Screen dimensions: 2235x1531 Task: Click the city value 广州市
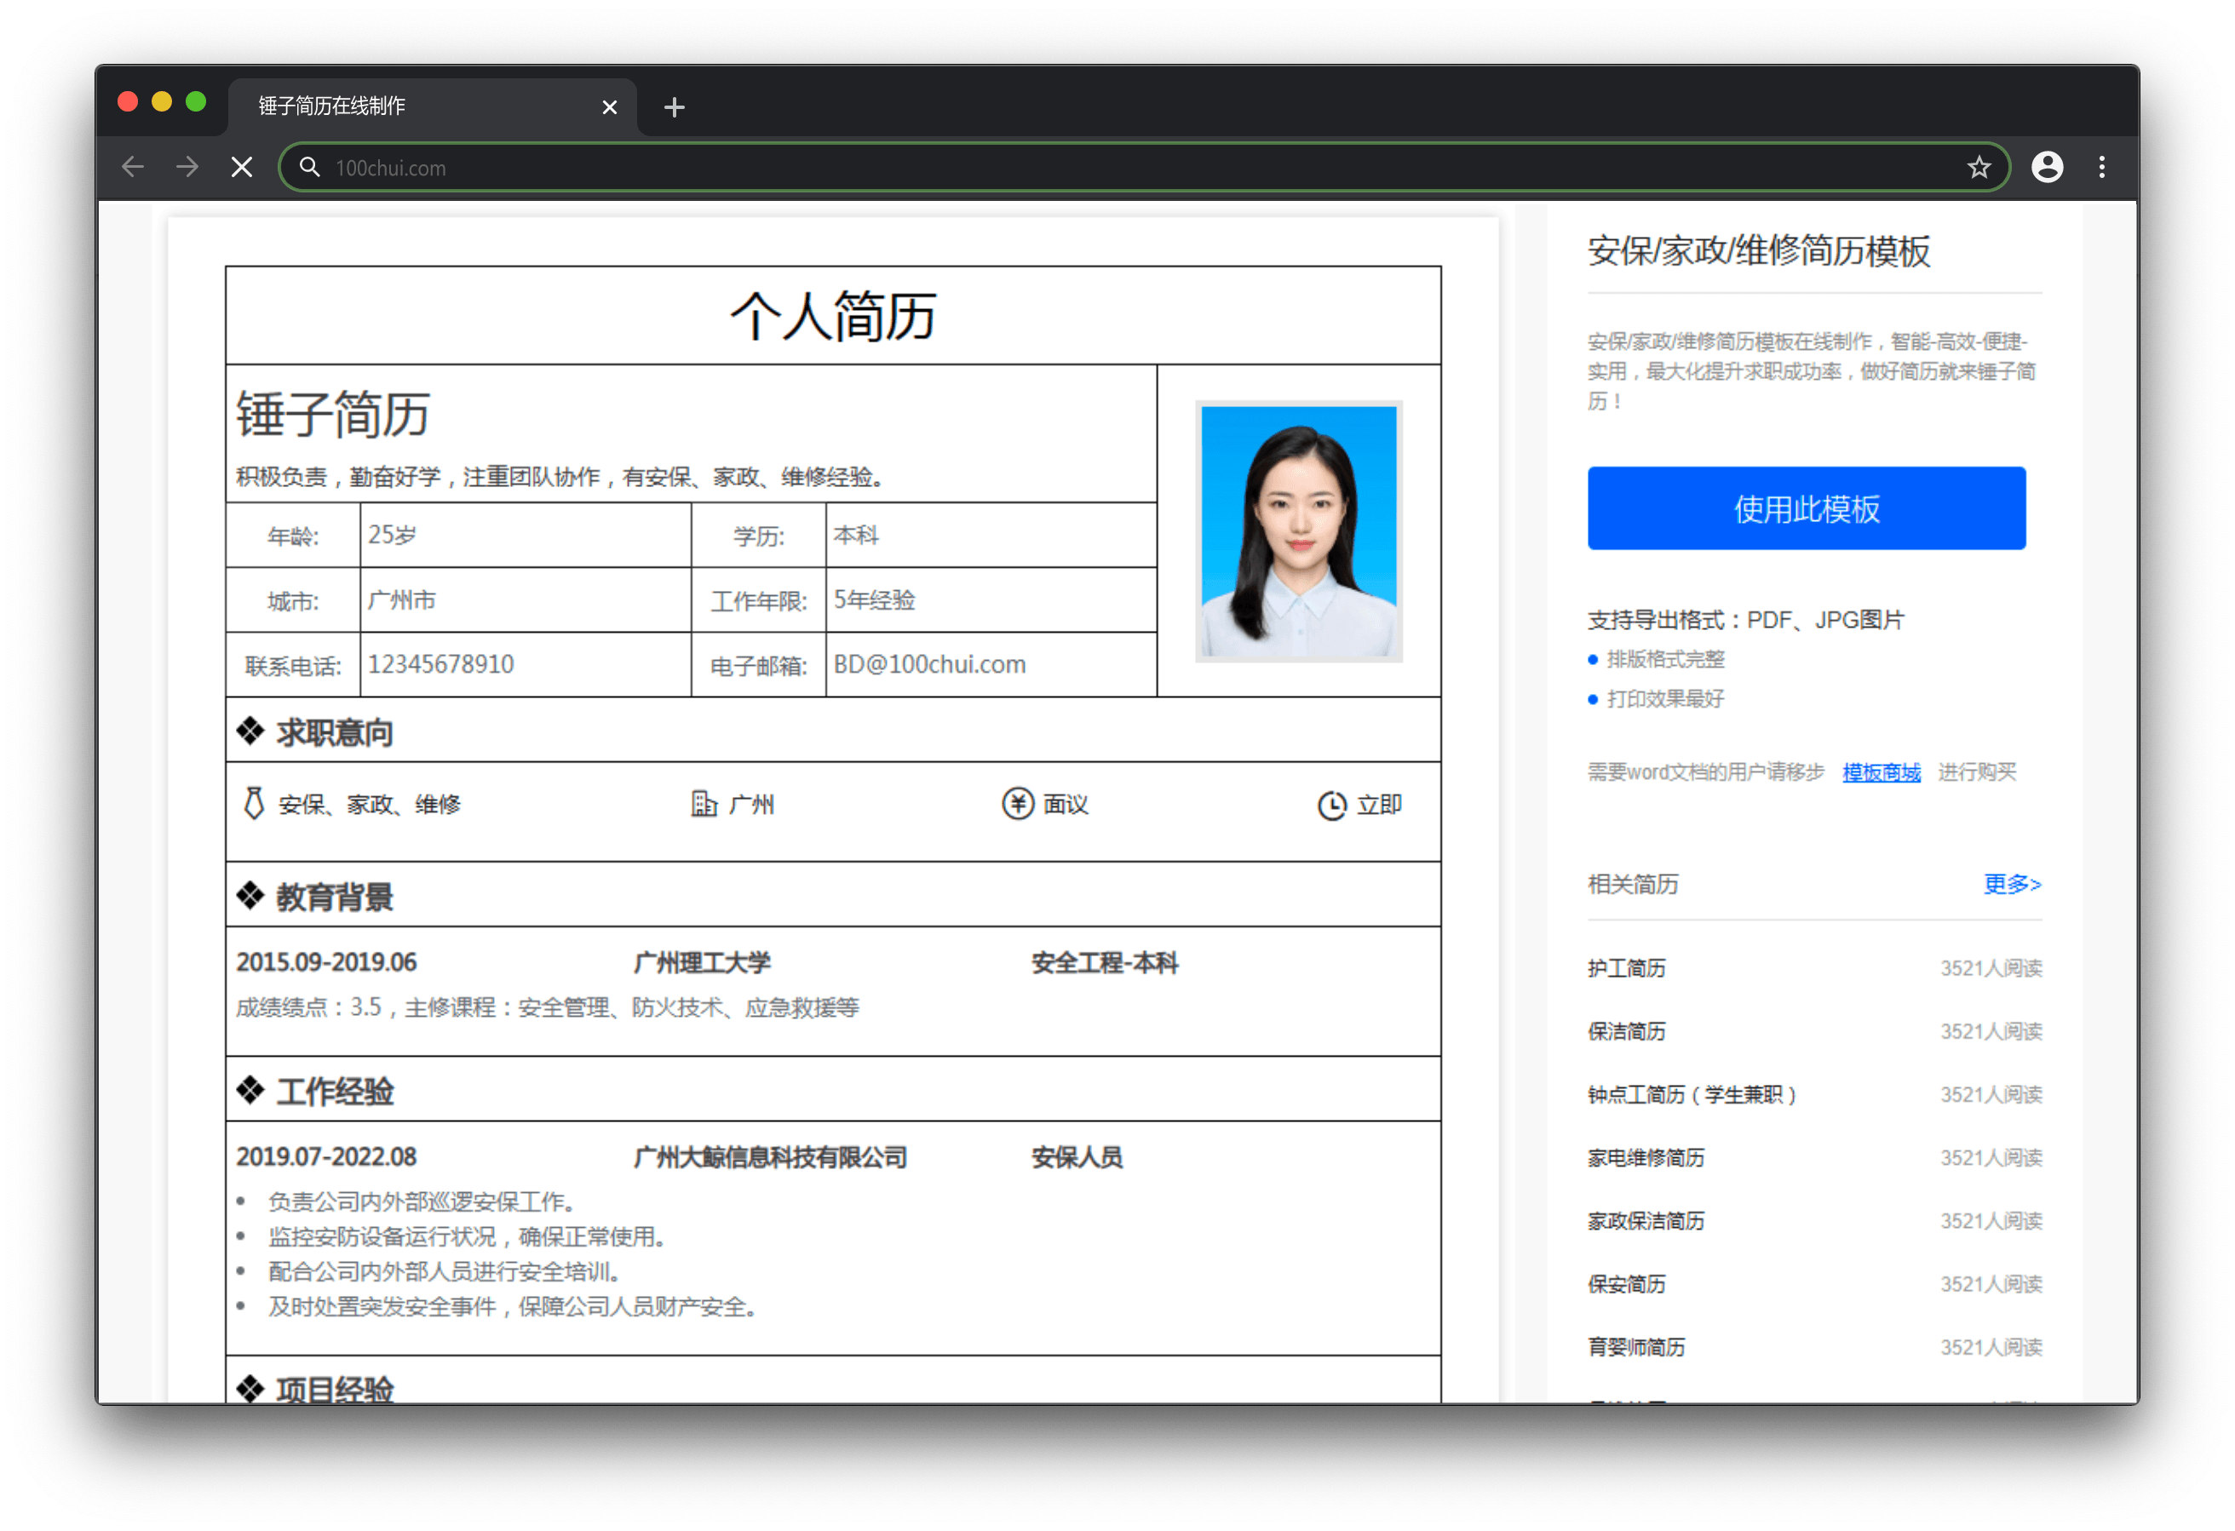coord(401,600)
